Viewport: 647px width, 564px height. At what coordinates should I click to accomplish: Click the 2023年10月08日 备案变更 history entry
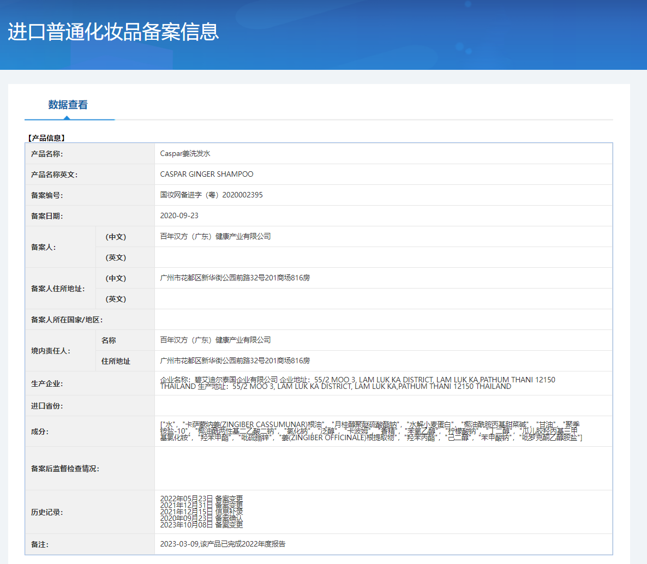(201, 525)
